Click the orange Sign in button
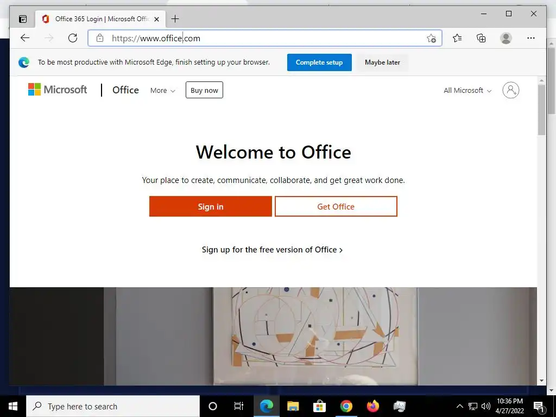556x417 pixels. [x=211, y=206]
